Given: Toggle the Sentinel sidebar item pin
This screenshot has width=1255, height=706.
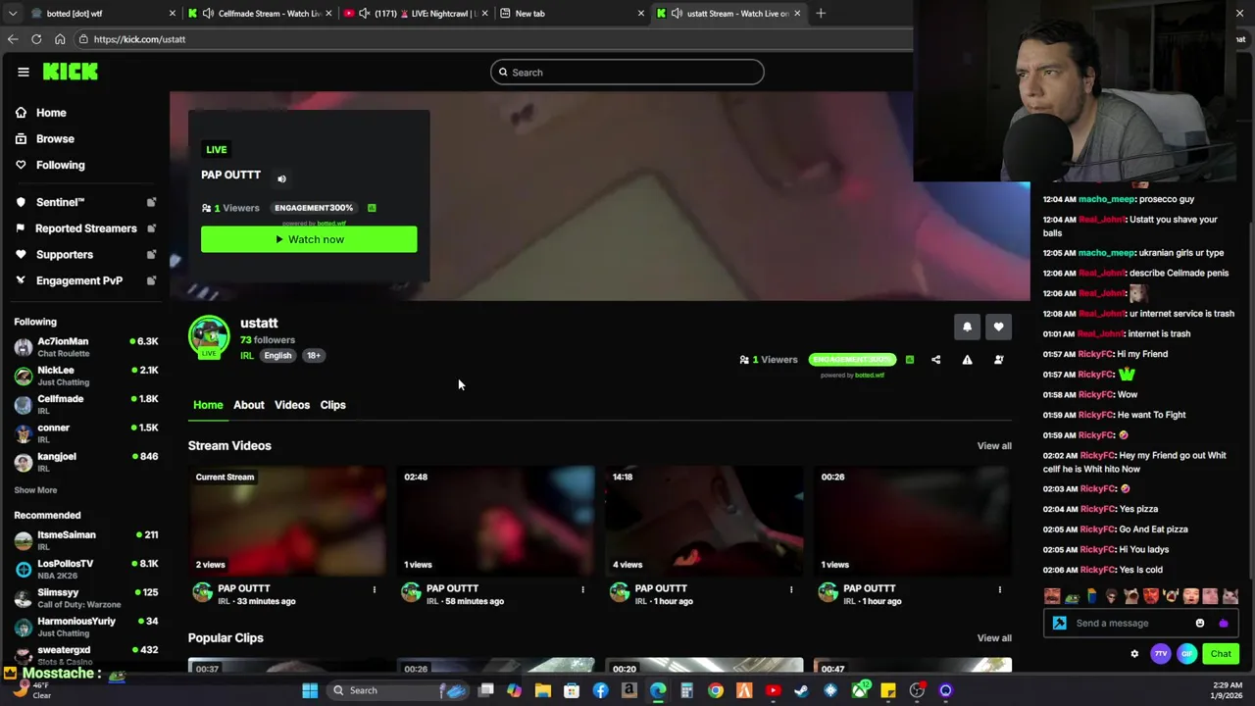Looking at the screenshot, I should pos(151,202).
